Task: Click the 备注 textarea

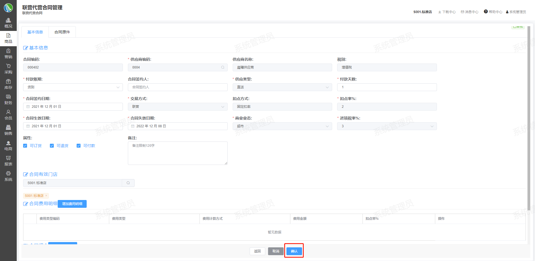Action: pyautogui.click(x=178, y=153)
